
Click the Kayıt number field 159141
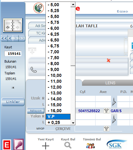pos(13,54)
